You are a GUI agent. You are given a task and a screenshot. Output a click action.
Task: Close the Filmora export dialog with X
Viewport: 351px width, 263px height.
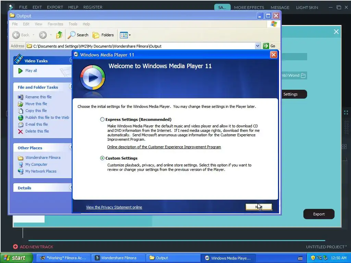coord(336,32)
